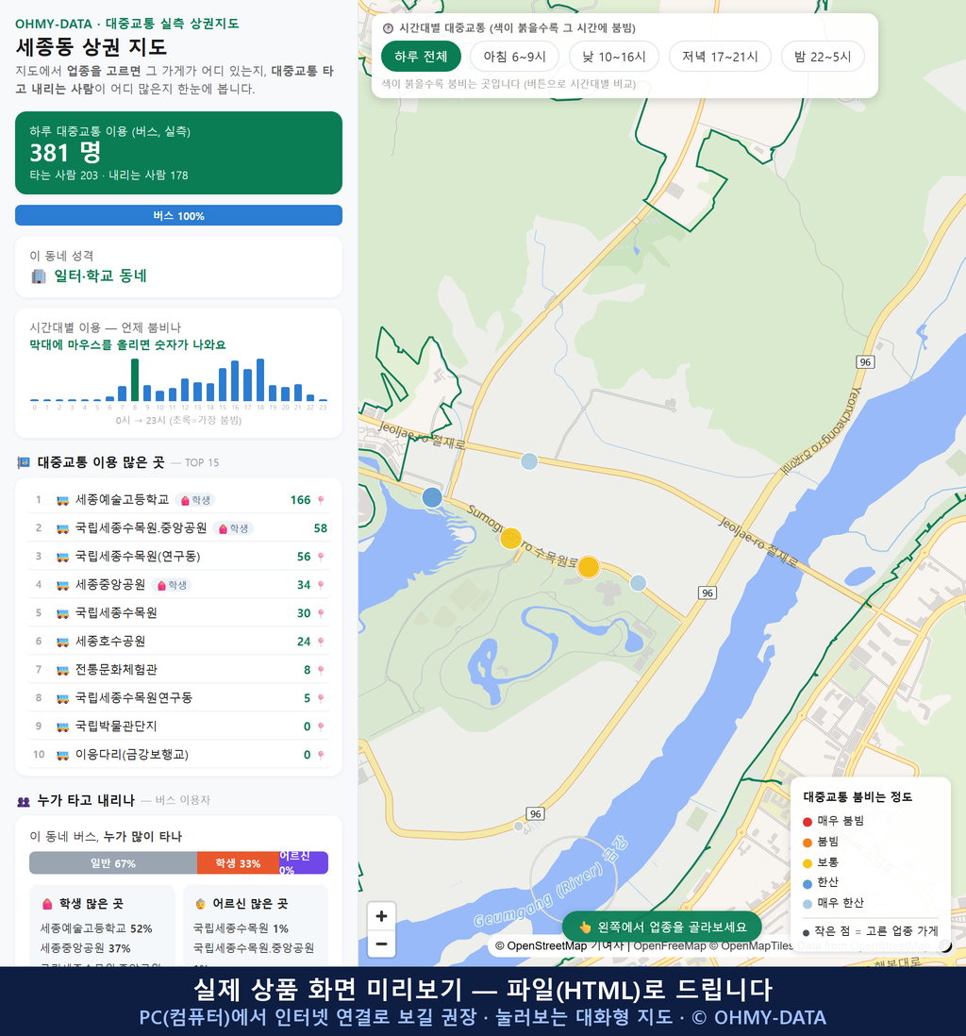The height and width of the screenshot is (1036, 966).
Task: Switch to the 밤 22~5시 time filter
Action: [823, 57]
